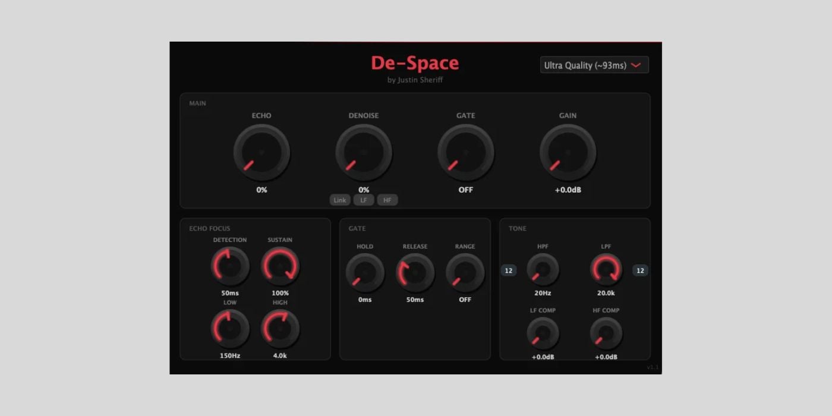The width and height of the screenshot is (832, 416).
Task: Click the De-Space title logo
Action: (415, 63)
